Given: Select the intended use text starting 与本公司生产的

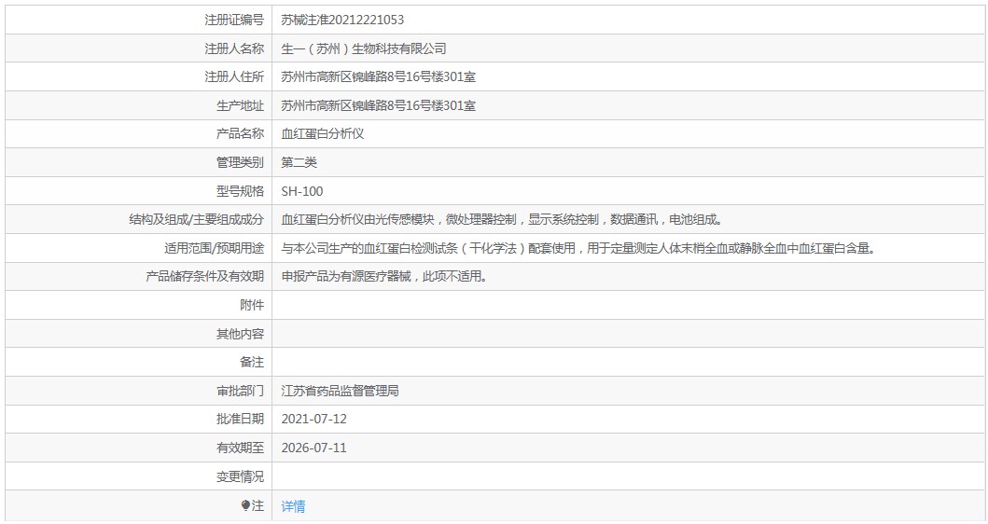Looking at the screenshot, I should [579, 248].
